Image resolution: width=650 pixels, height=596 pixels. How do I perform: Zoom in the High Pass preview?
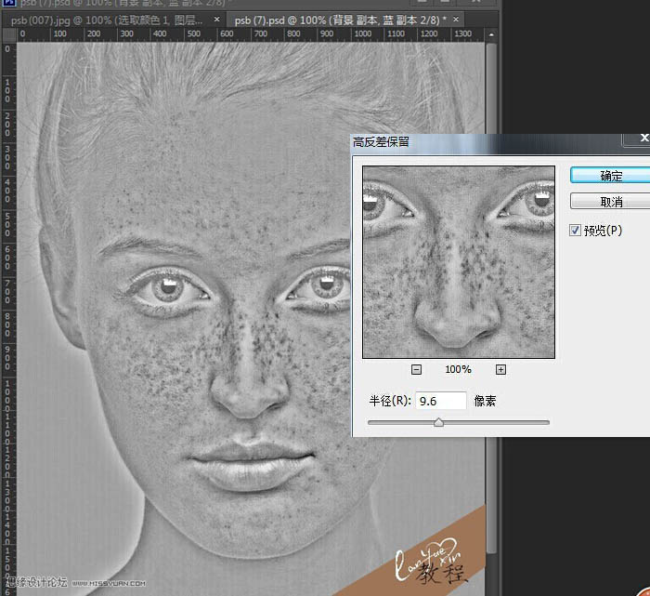tap(500, 369)
